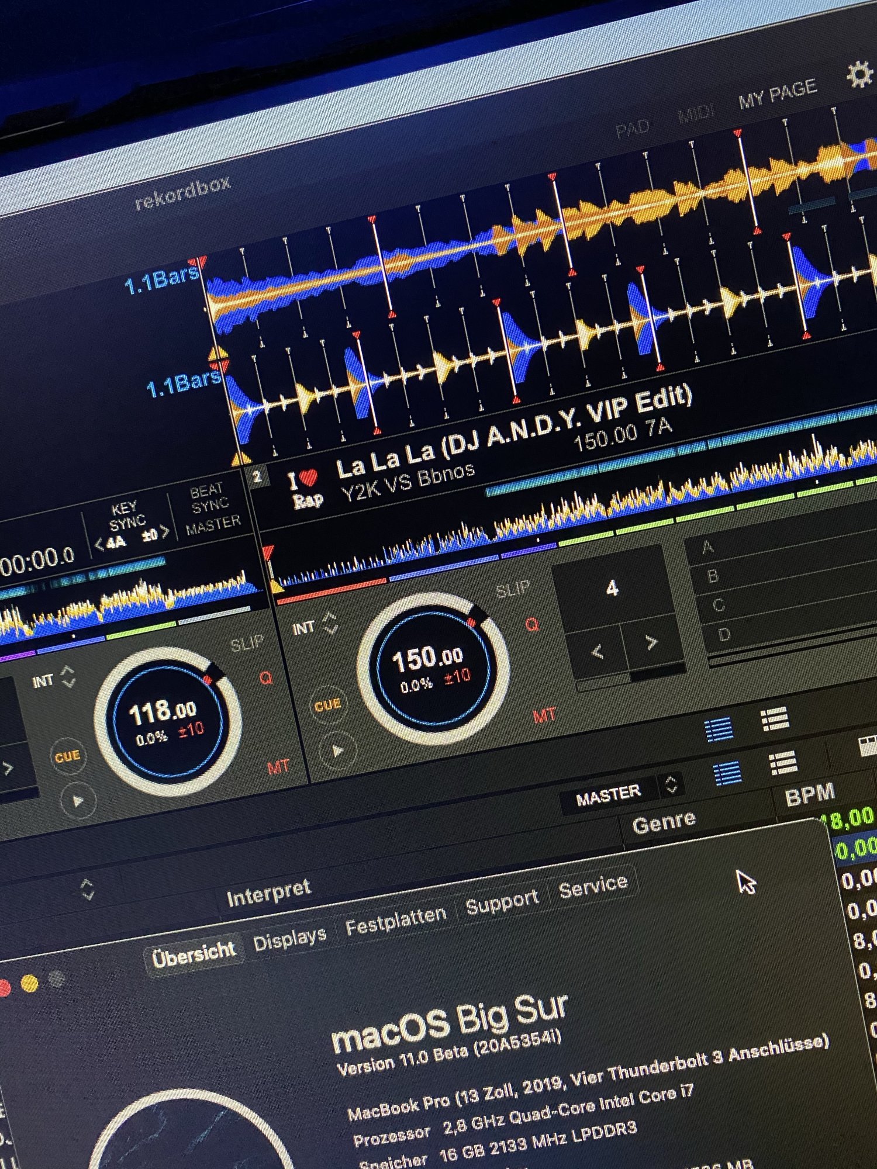Open the Service tab
Image resolution: width=877 pixels, height=1169 pixels.
tap(593, 886)
